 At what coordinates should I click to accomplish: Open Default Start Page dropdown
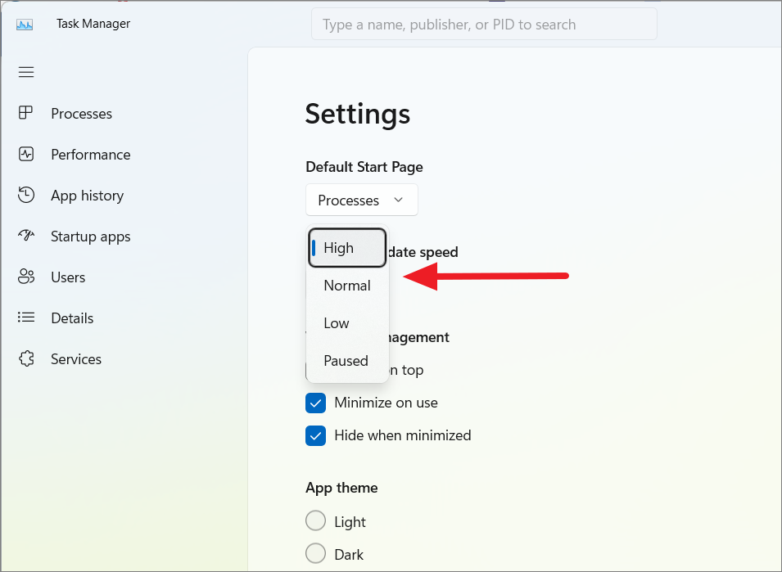[362, 200]
